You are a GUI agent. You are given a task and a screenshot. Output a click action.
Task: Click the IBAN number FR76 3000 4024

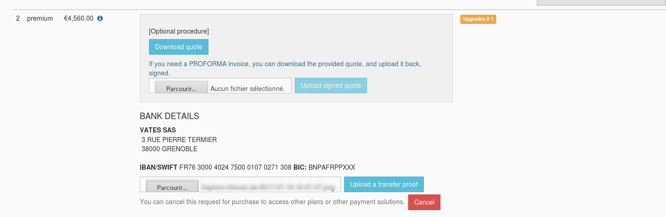[235, 167]
